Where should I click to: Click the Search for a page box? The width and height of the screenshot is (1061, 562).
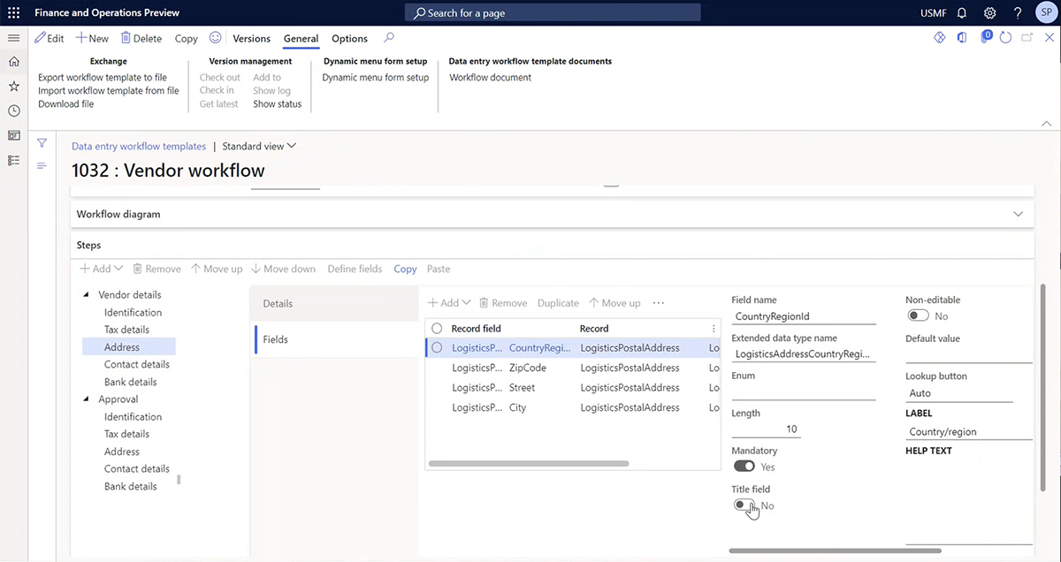(552, 12)
